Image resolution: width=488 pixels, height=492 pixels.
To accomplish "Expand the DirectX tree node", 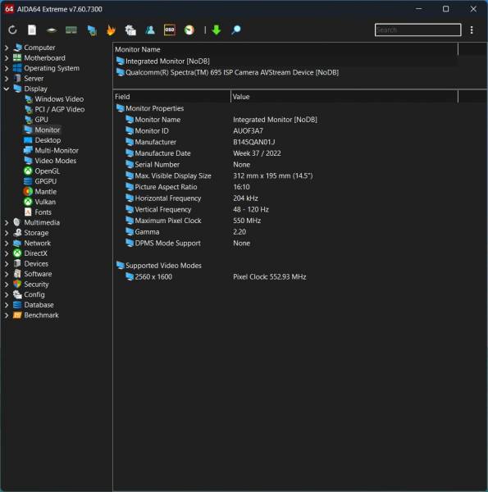I will coord(7,253).
